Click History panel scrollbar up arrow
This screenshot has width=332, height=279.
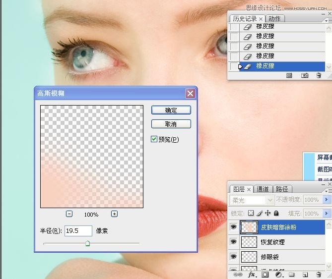[329, 27]
